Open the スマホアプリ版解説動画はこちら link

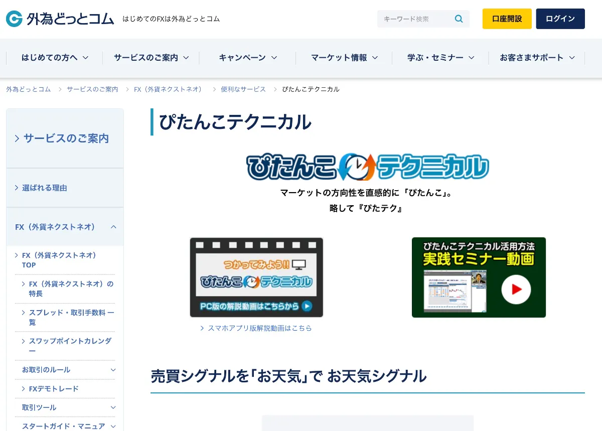pyautogui.click(x=260, y=328)
